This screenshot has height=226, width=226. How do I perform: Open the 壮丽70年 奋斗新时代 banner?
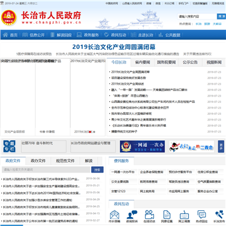click(x=44, y=146)
